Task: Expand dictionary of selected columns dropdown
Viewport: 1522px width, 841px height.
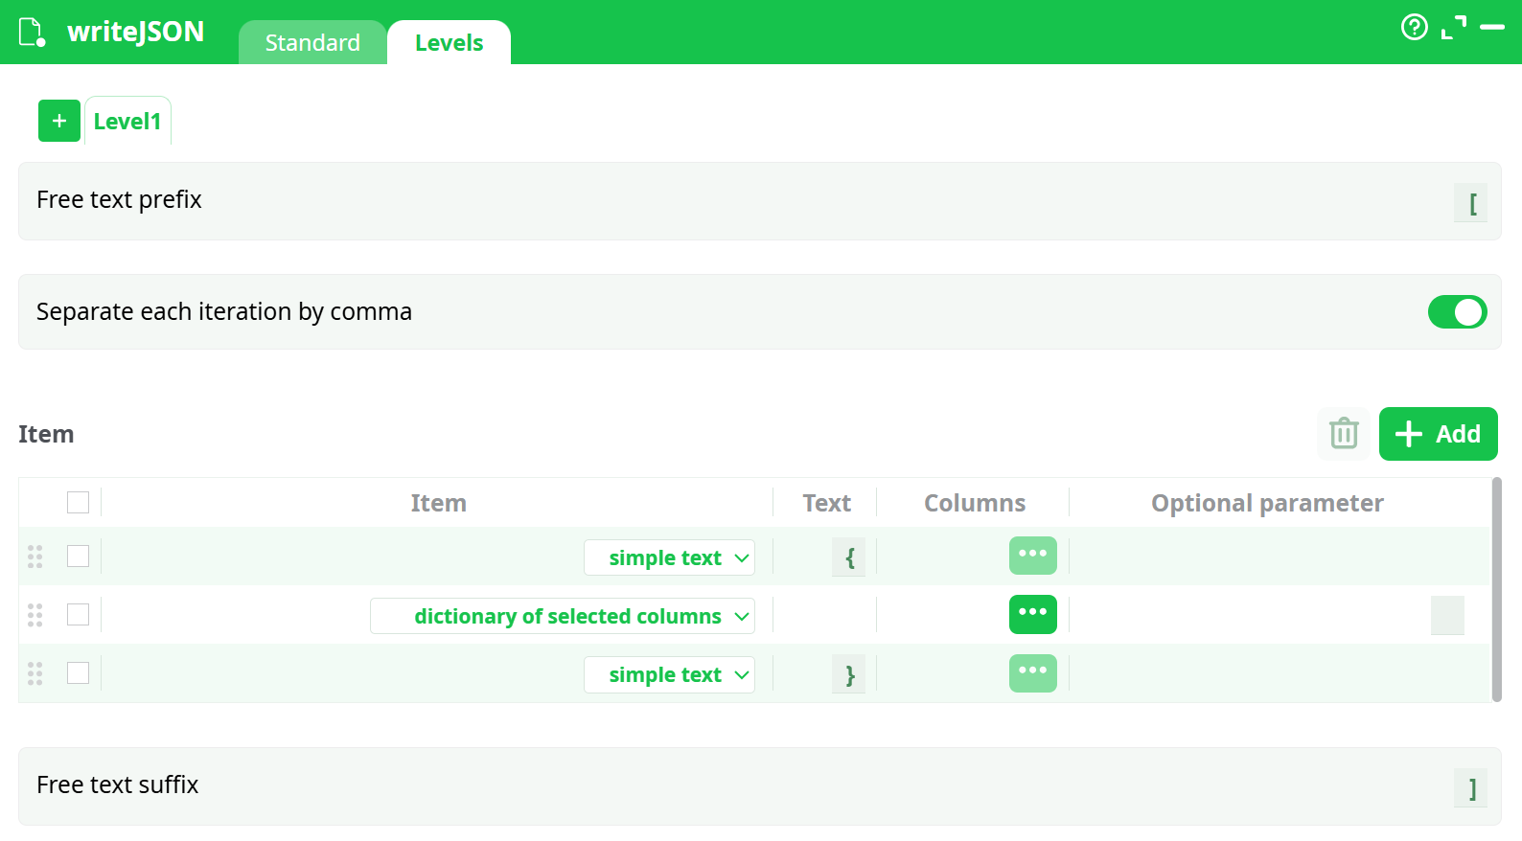Action: (x=563, y=616)
